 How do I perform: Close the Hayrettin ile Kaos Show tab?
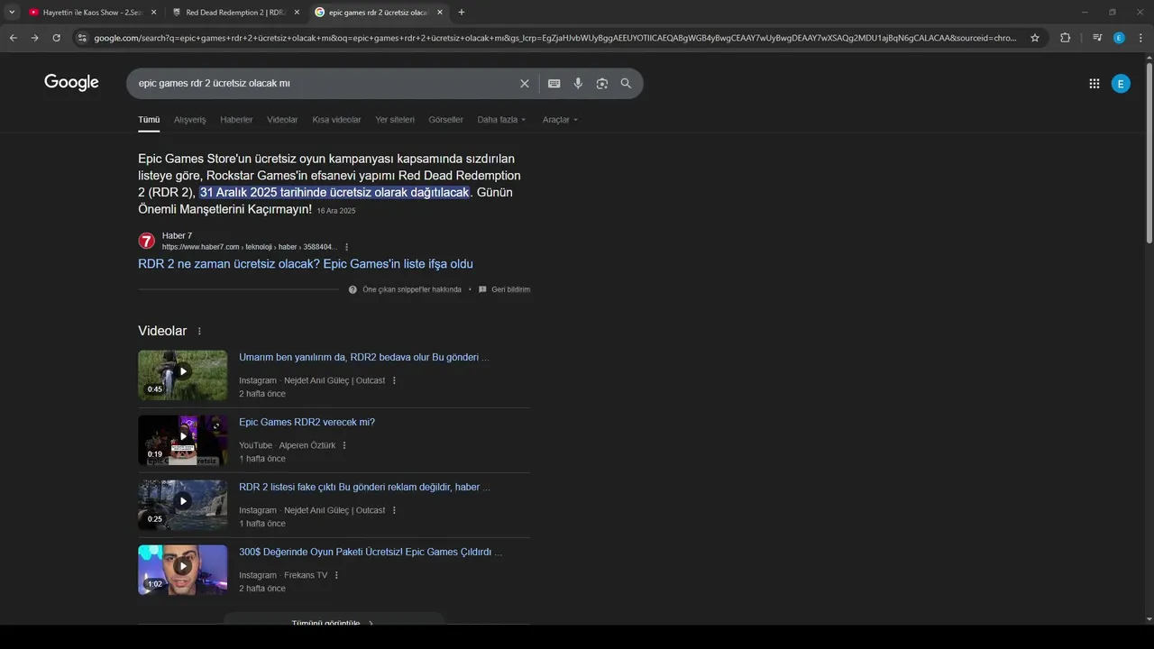[153, 13]
